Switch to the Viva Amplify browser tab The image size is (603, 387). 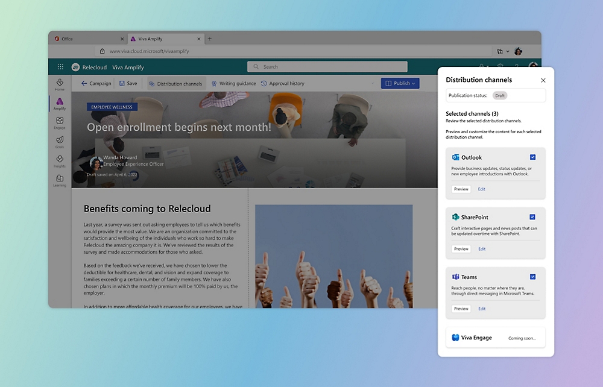[x=165, y=39]
